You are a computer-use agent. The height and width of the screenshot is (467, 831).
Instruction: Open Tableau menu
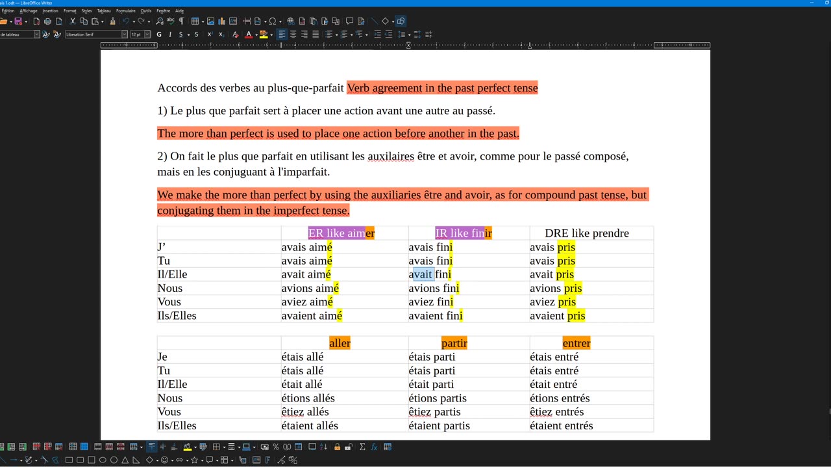[104, 11]
